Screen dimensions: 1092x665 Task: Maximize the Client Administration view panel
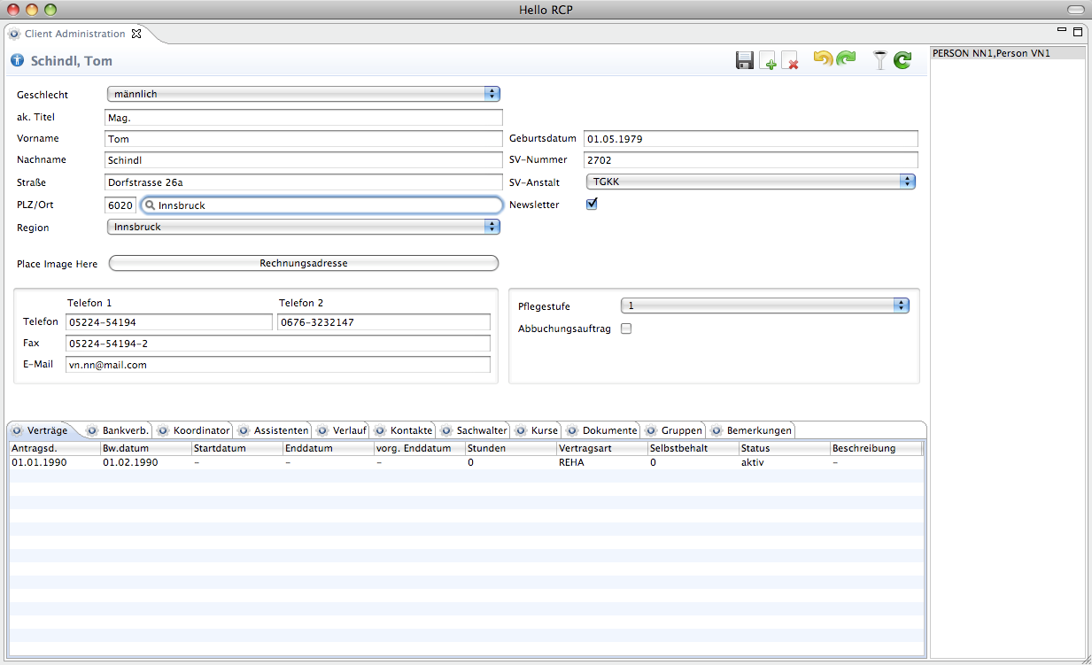point(1078,31)
